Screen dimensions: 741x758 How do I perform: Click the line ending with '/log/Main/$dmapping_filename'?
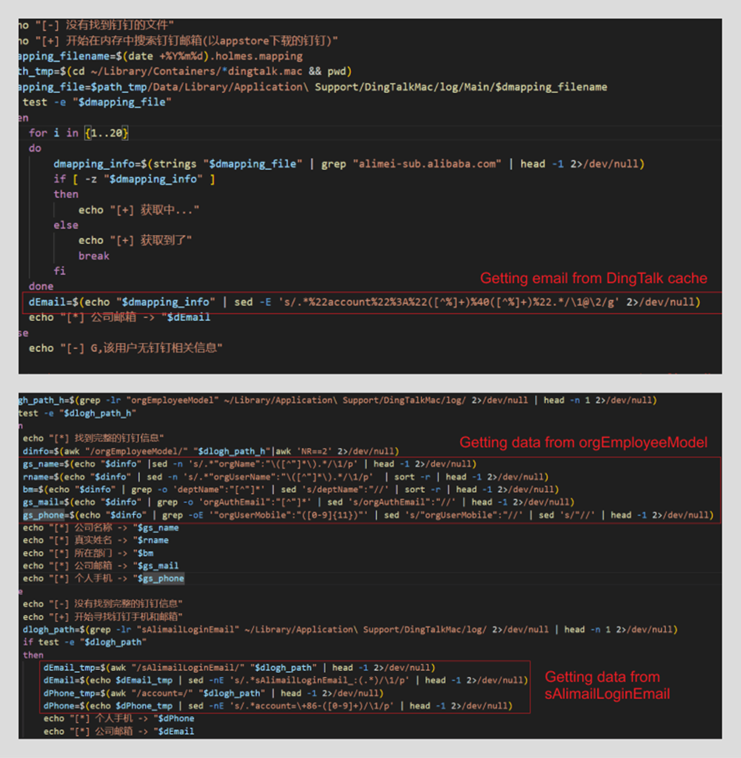point(313,87)
